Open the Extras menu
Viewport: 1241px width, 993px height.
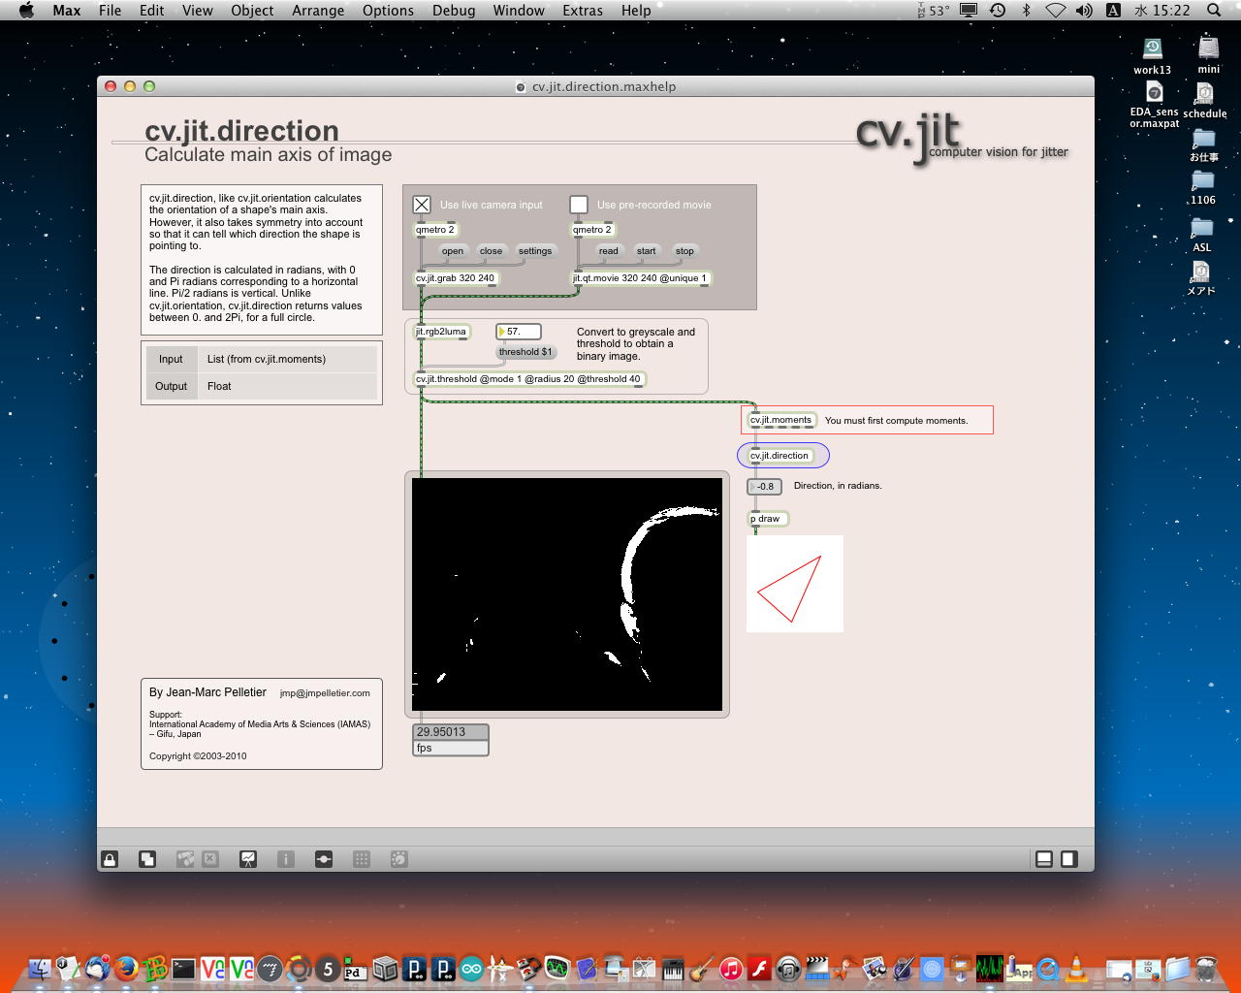pos(583,10)
